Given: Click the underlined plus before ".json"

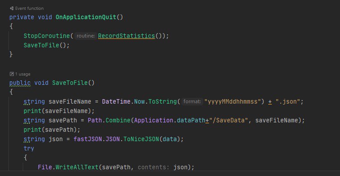Looking at the screenshot, I should [270, 102].
